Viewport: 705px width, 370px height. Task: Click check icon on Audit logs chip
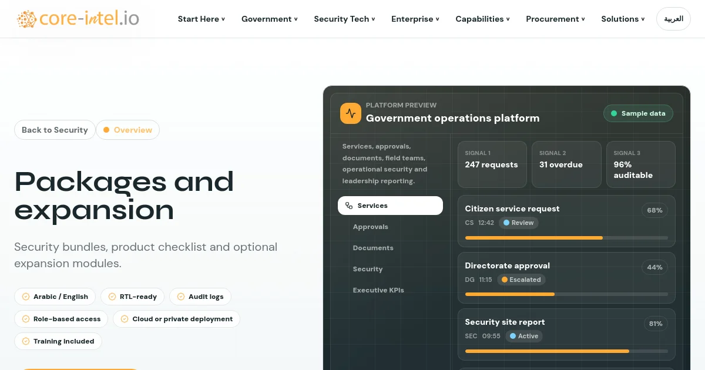click(181, 297)
